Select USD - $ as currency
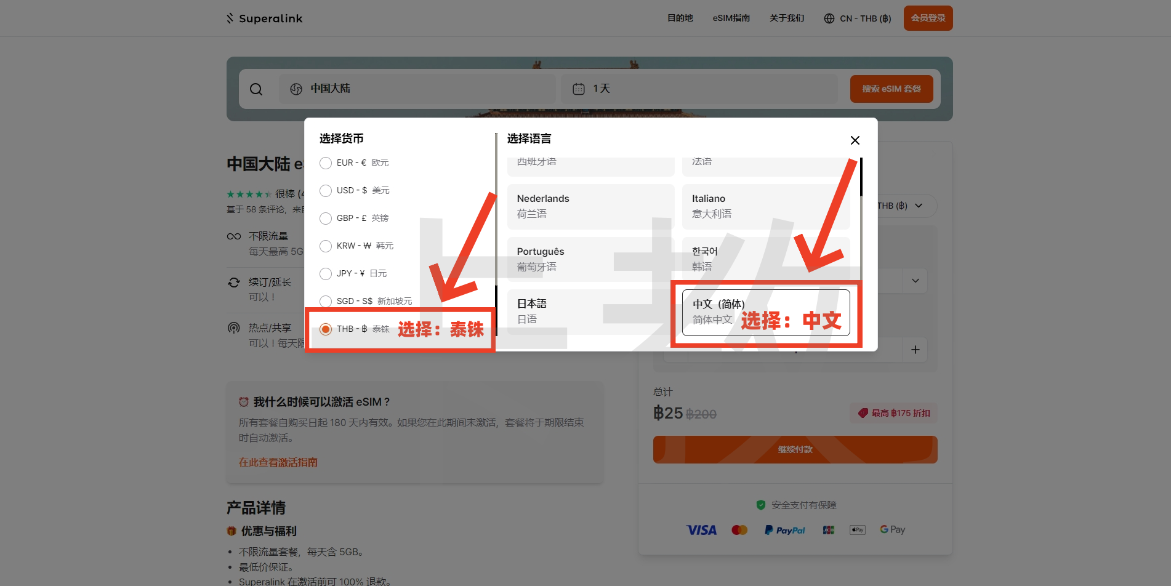This screenshot has height=586, width=1171. [326, 190]
